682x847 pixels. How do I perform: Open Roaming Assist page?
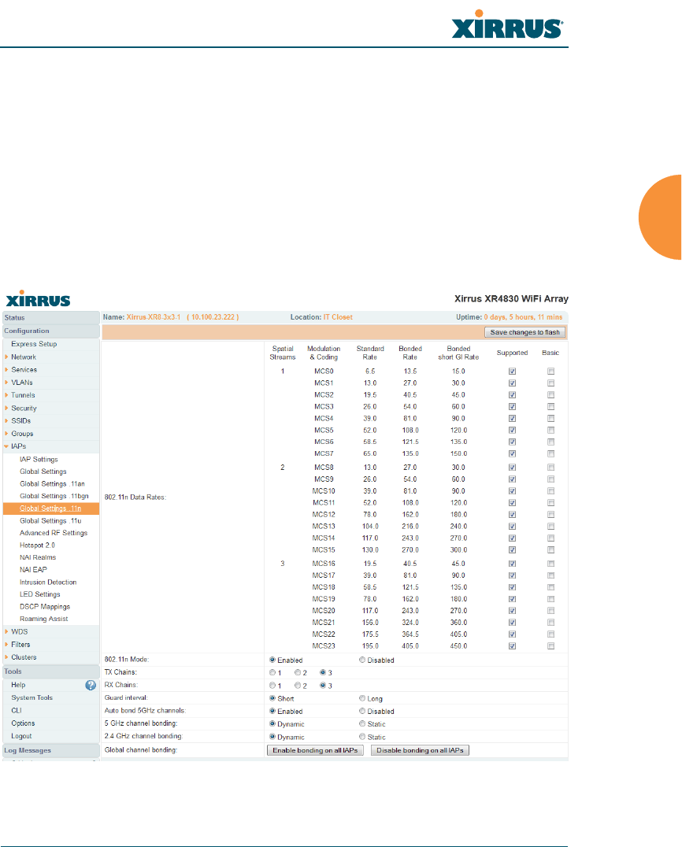coord(44,619)
